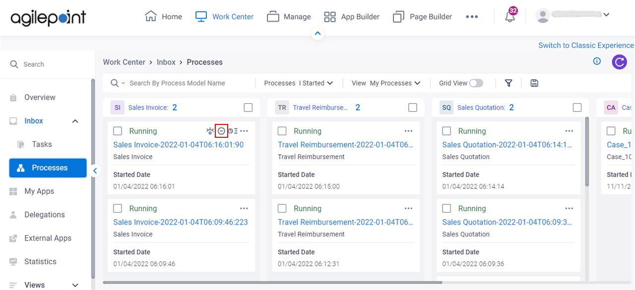Click Work Center in the breadcrumb
The height and width of the screenshot is (290, 635).
pyautogui.click(x=124, y=62)
